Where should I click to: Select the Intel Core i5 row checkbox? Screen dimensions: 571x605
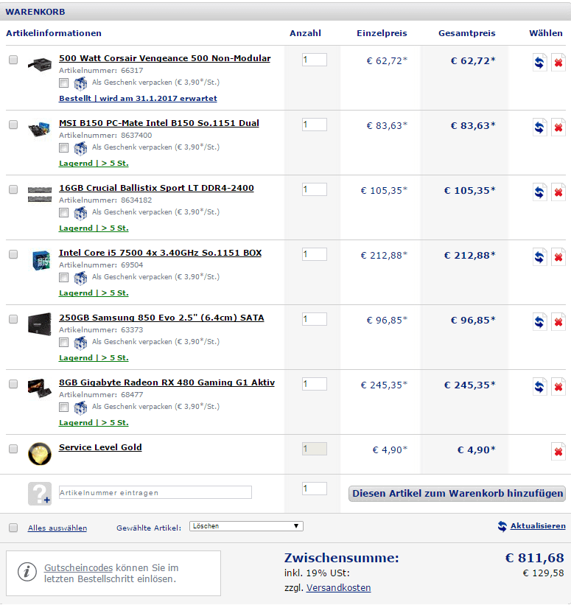click(x=13, y=254)
